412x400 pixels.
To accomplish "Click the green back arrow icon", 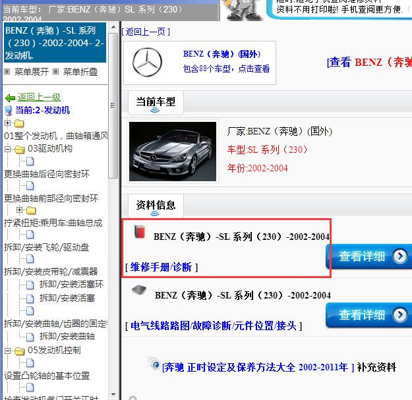I will tap(11, 98).
